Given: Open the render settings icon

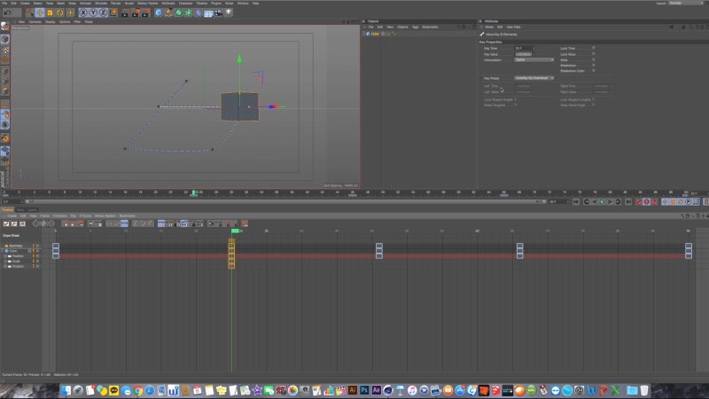Looking at the screenshot, I should (x=145, y=13).
